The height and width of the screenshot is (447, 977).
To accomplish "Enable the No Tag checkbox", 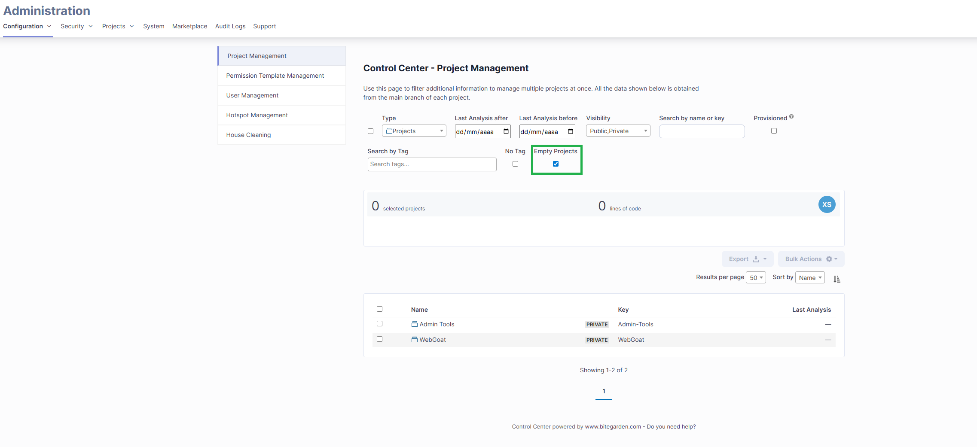I will click(x=515, y=164).
